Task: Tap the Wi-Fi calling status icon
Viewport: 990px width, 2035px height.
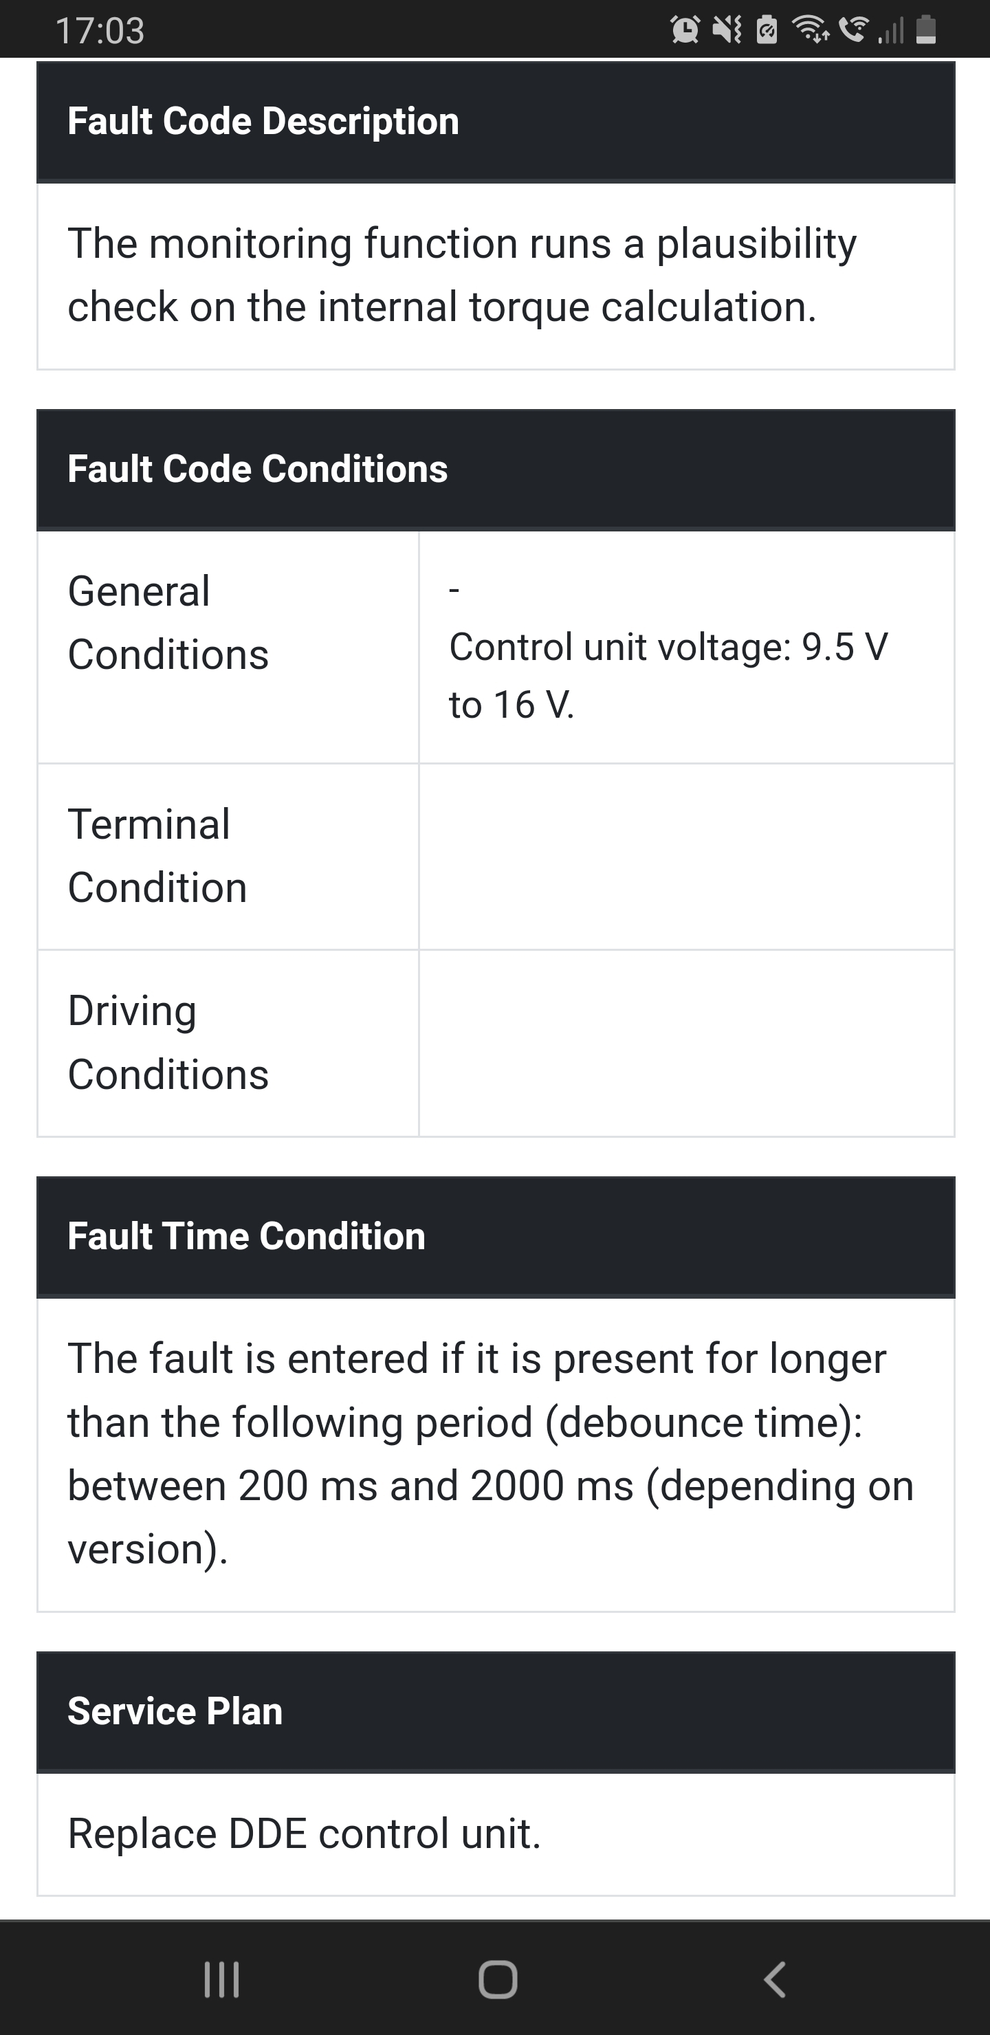Action: pyautogui.click(x=852, y=30)
